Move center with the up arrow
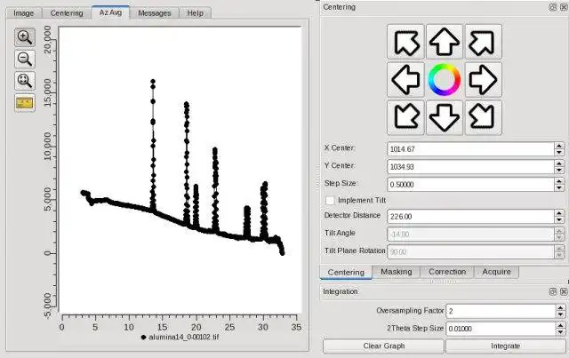 pyautogui.click(x=445, y=42)
